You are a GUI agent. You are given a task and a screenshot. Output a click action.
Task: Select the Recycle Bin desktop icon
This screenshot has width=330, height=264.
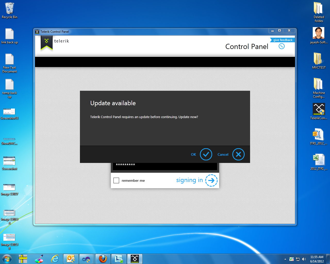tap(10, 11)
